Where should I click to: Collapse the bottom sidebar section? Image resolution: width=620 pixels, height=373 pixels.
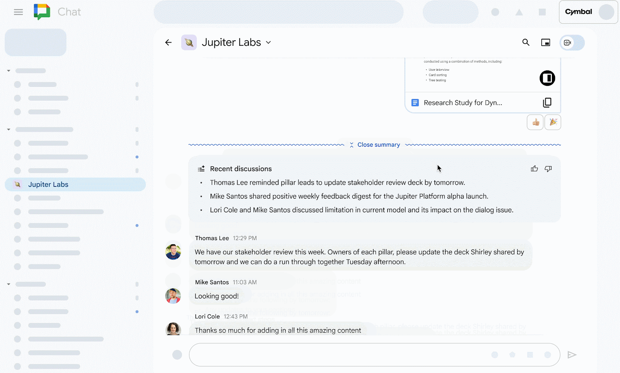tap(9, 284)
